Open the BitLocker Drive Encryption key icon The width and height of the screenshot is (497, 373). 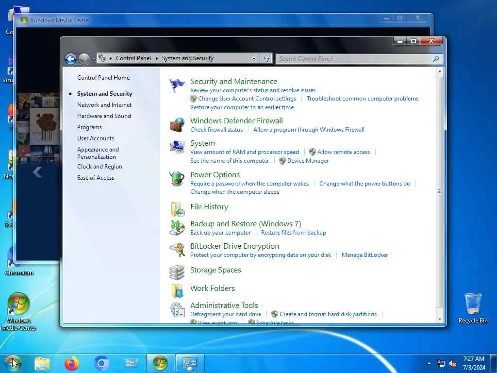177,250
